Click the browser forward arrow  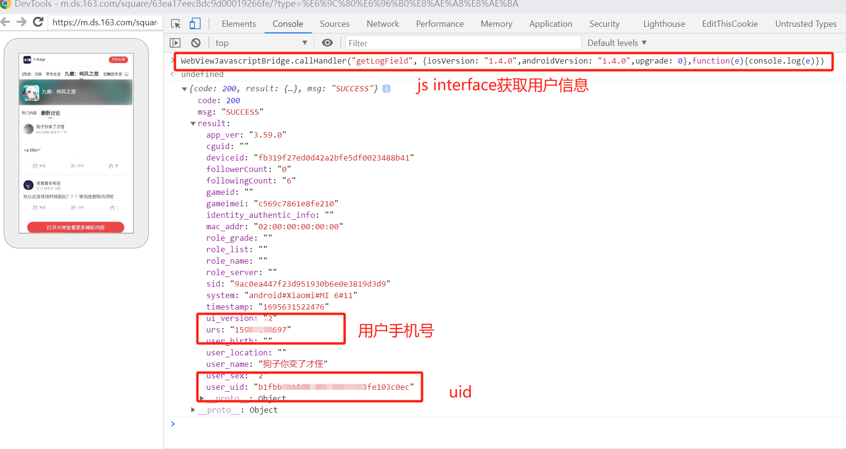[x=22, y=22]
